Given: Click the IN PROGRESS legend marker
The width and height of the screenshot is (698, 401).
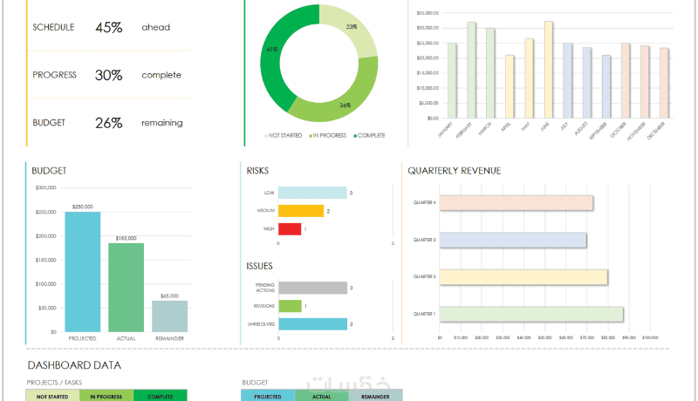Looking at the screenshot, I should click(x=311, y=136).
